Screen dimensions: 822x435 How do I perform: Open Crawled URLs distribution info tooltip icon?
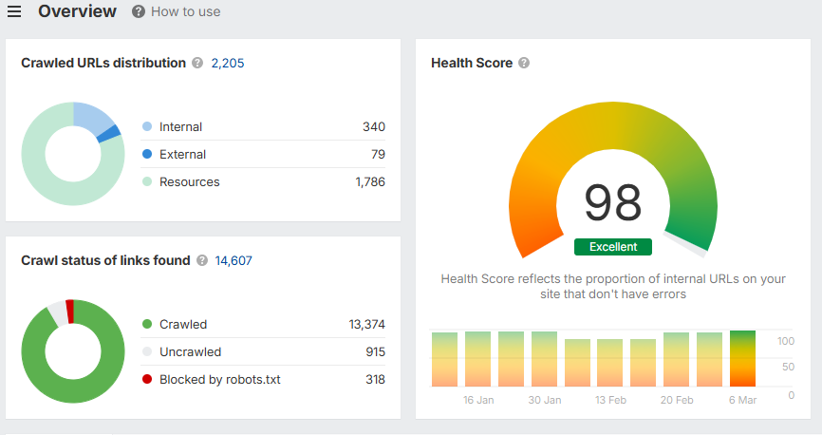click(197, 64)
